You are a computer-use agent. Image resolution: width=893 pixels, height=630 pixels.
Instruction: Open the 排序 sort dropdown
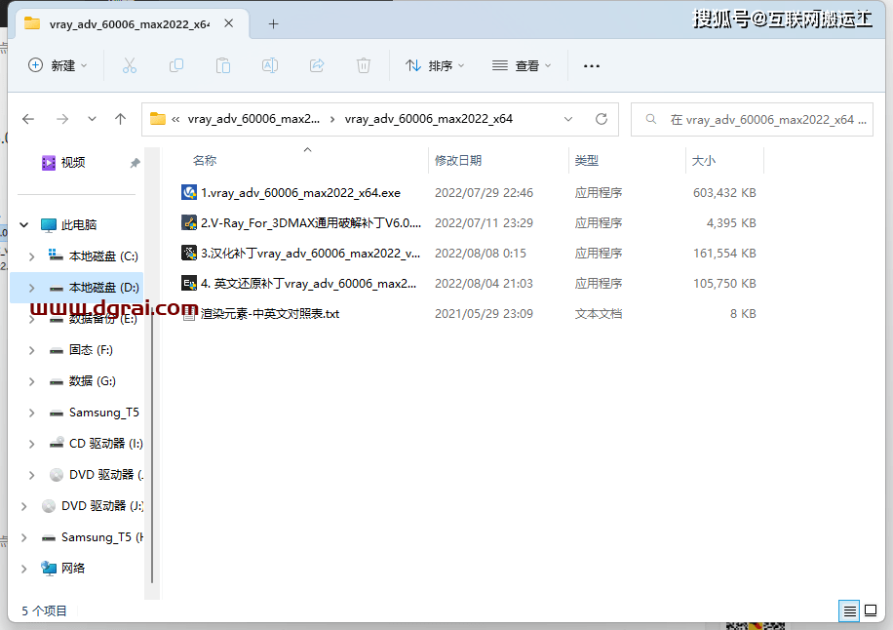click(435, 66)
